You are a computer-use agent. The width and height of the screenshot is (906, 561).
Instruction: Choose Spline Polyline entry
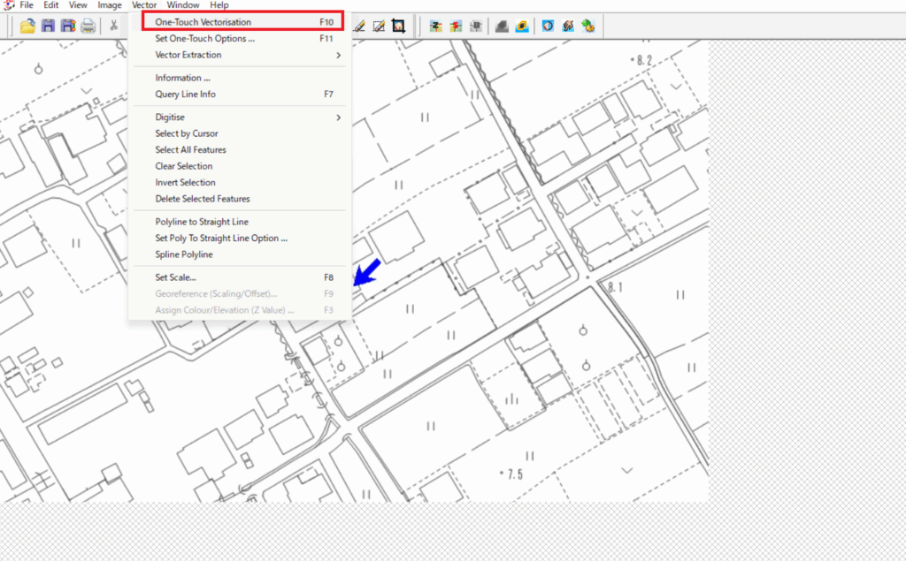(240, 254)
